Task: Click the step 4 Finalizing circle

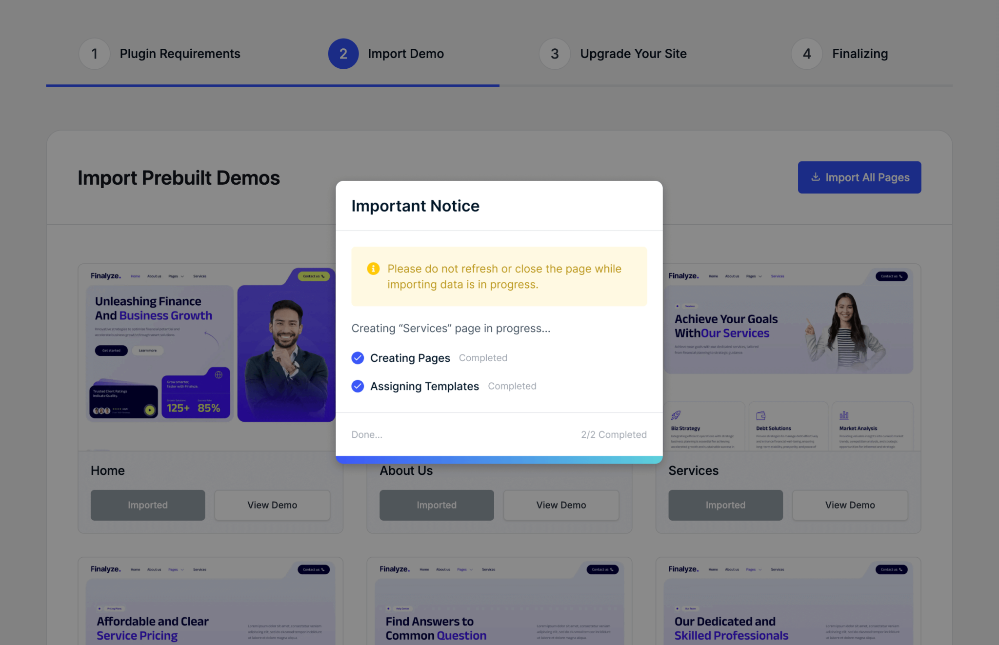Action: (x=806, y=54)
